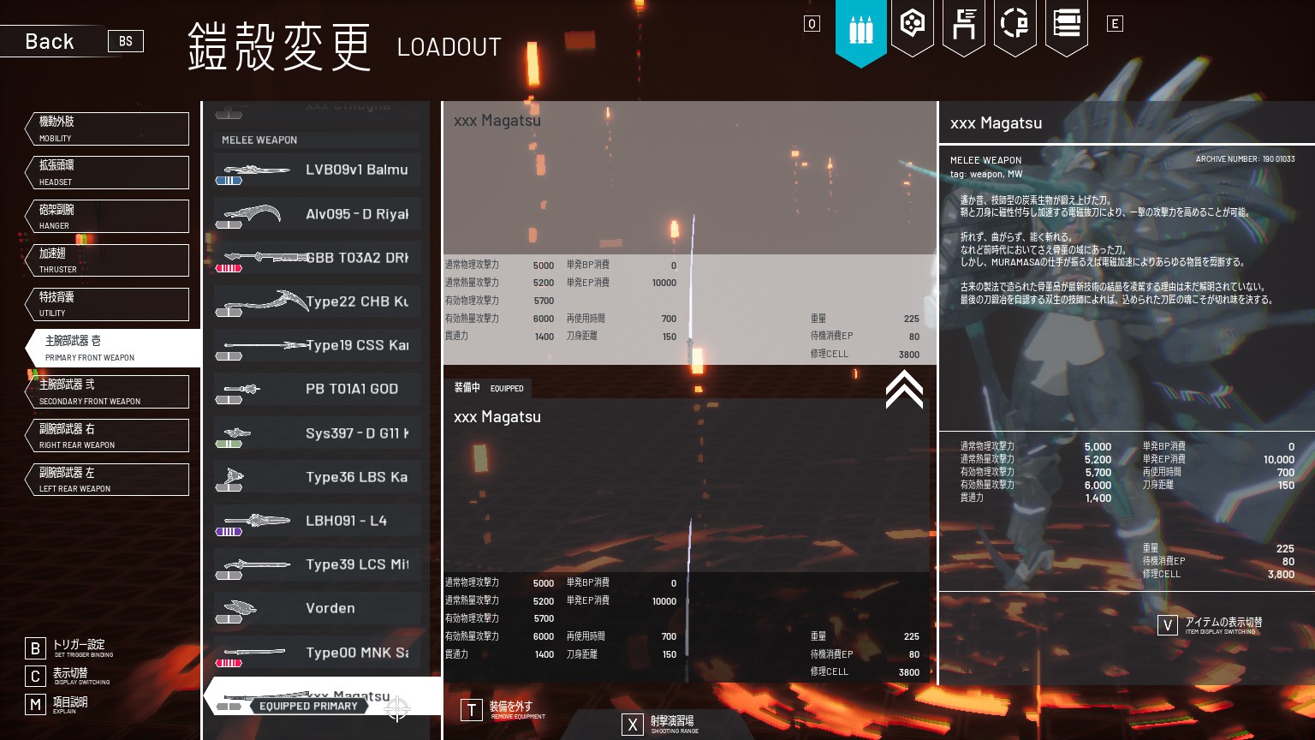This screenshot has height=740, width=1315.
Task: Toggle item display switching with V
Action: [1168, 625]
